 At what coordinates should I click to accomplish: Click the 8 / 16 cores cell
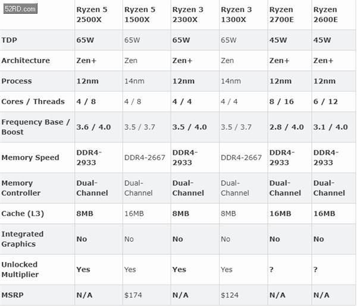281,102
